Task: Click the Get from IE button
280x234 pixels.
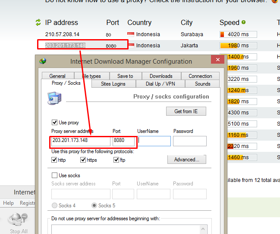Action: pos(186,111)
